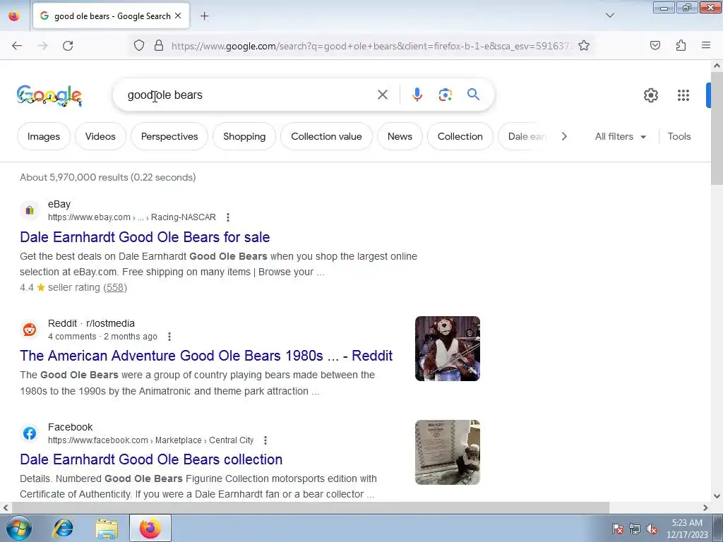Screen dimensions: 723x542
Task: Reload the current page
Action: pos(68,46)
